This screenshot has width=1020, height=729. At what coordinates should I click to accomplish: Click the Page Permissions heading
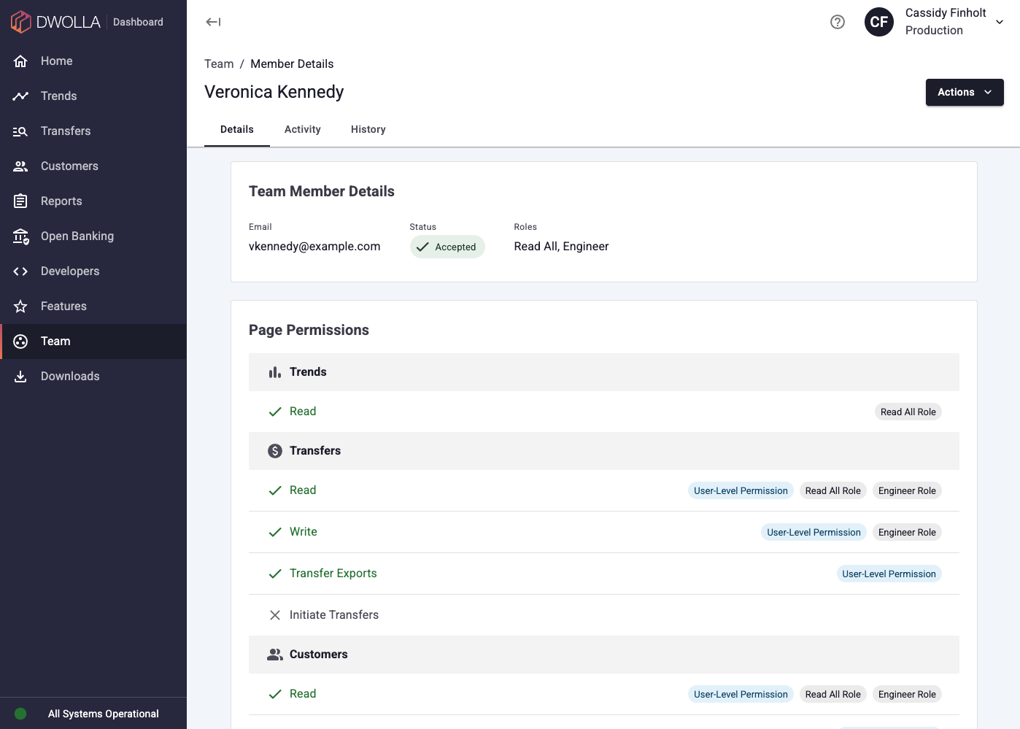309,330
